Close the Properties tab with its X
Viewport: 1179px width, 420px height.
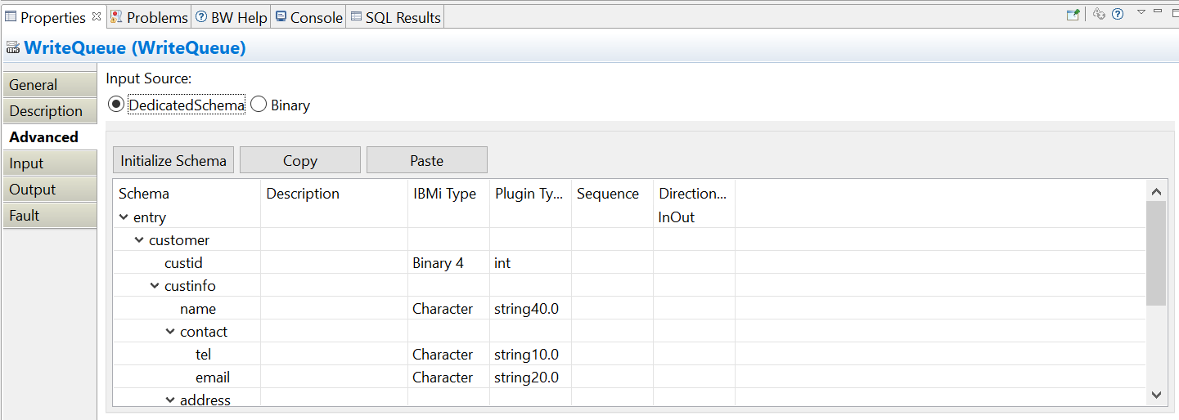[97, 16]
